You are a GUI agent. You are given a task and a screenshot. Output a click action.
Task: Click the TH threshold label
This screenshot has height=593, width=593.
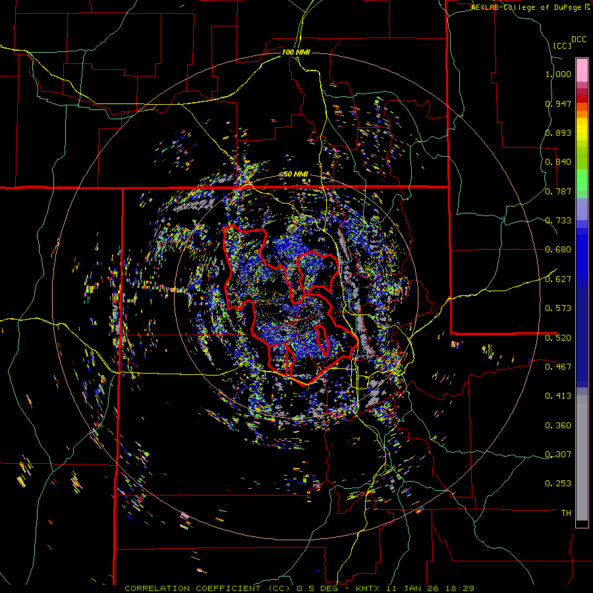566,513
